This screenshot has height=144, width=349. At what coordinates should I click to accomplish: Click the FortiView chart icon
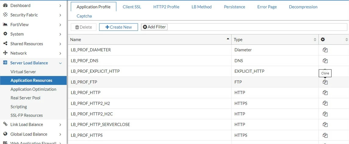(5, 24)
